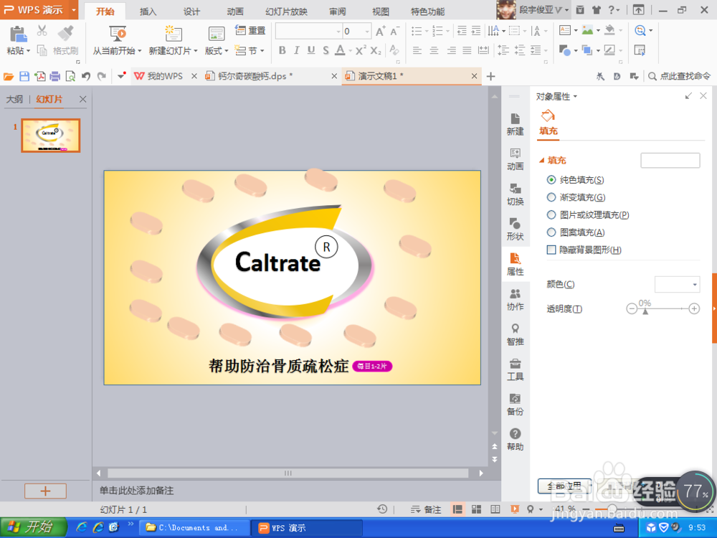
Task: Switch to the 大纲 outline tab
Action: point(14,99)
